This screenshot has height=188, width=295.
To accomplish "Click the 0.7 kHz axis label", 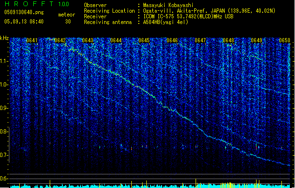I will (x=4, y=155).
